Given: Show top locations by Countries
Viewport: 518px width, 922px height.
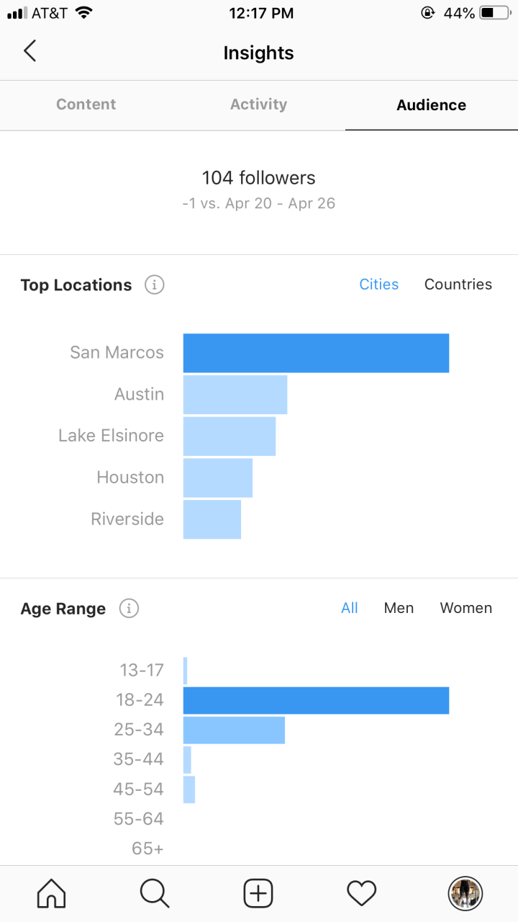Looking at the screenshot, I should click(458, 285).
